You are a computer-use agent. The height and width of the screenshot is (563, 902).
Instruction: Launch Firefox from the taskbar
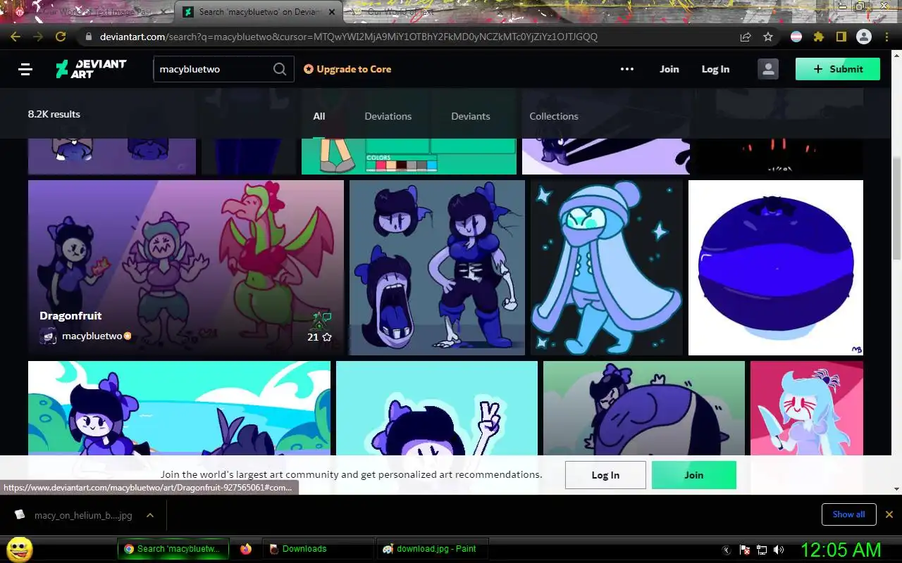[246, 549]
